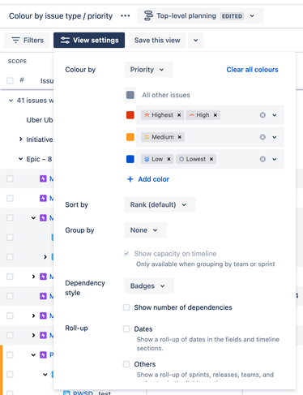The height and width of the screenshot is (395, 303).
Task: Toggle the View settings panel
Action: click(89, 41)
